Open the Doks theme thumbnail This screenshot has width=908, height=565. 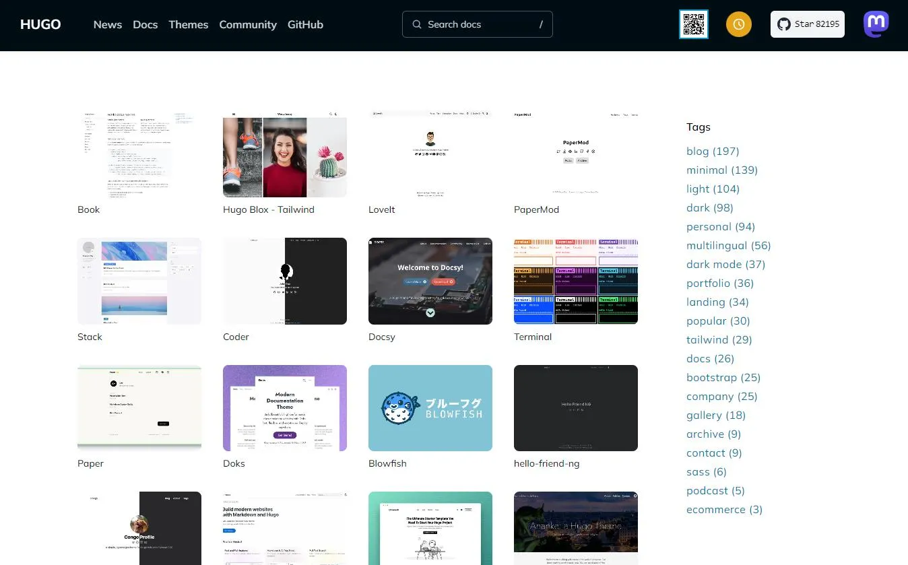point(285,408)
